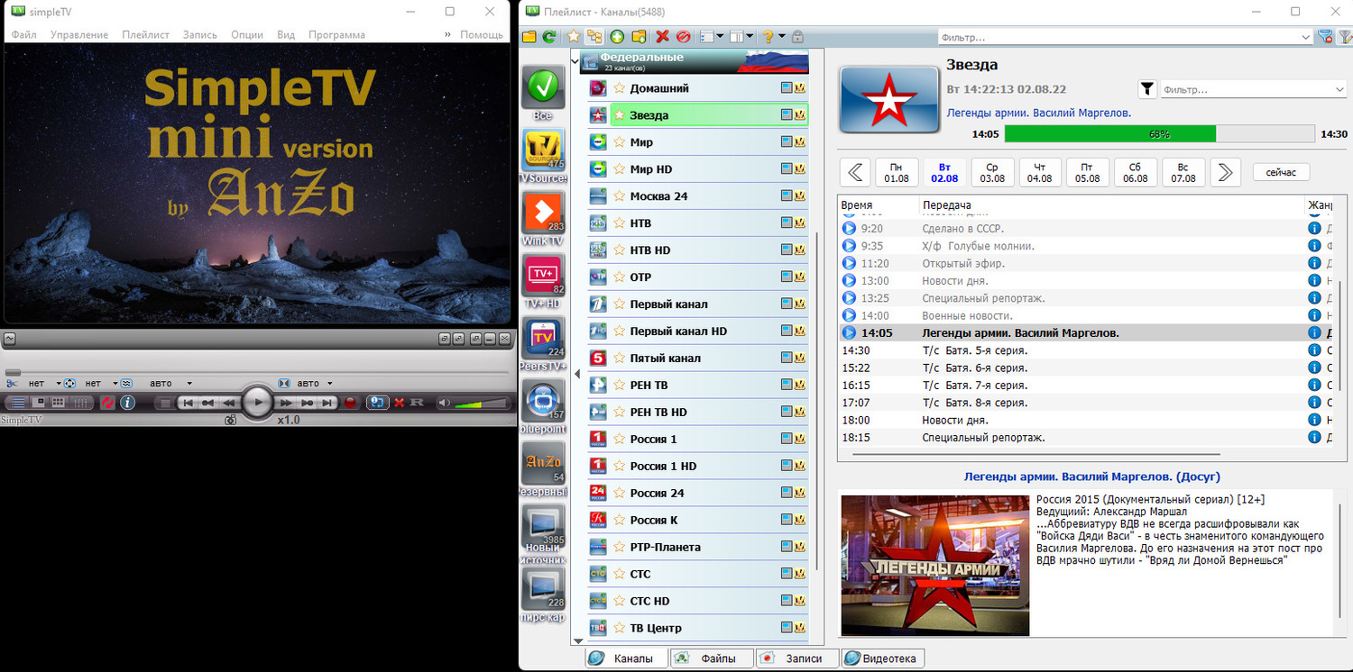The height and width of the screenshot is (672, 1353).
Task: Switch to the Файлы tab
Action: tap(710, 658)
